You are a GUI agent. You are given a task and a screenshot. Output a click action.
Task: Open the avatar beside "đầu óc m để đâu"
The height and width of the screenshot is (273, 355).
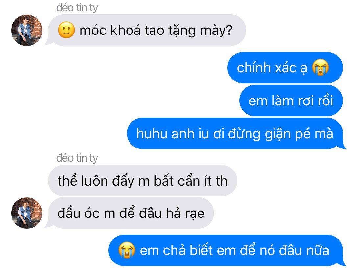coord(27,213)
